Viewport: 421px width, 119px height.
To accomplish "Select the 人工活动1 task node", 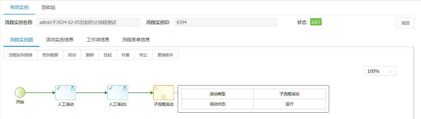I will point(118,92).
